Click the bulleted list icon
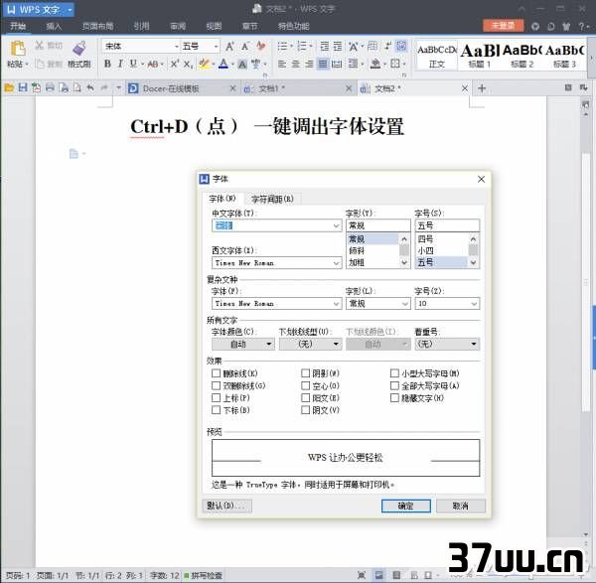 282,47
